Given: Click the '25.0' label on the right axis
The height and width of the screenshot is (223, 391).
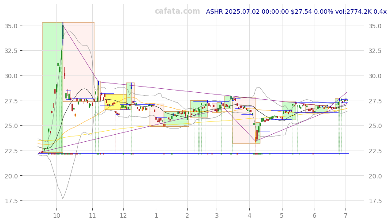Looking at the screenshot, I should click(x=375, y=126).
